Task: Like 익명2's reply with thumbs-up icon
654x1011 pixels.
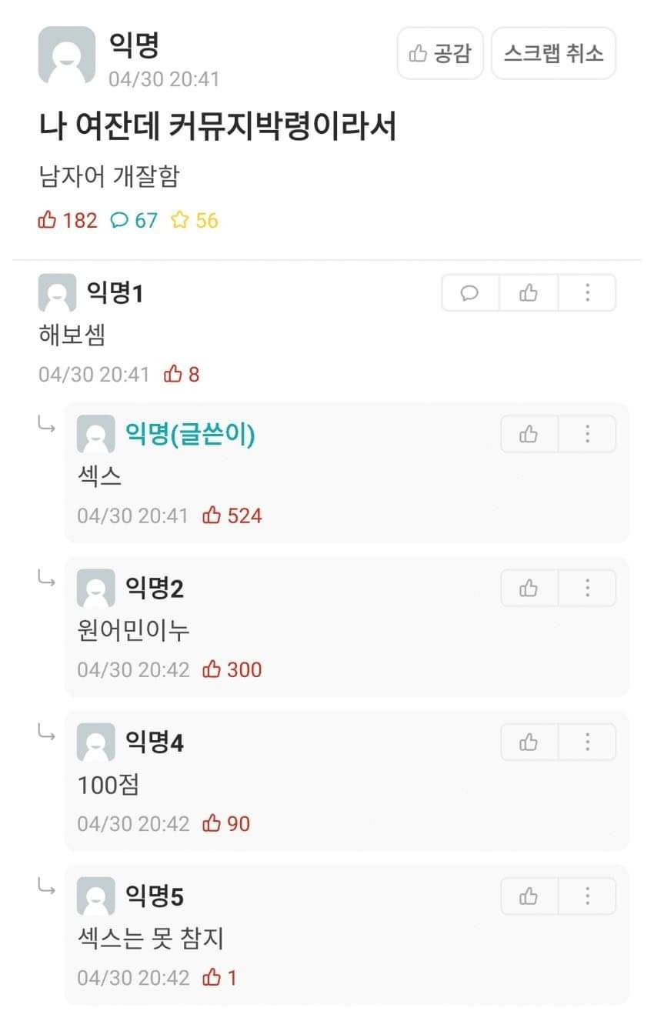Action: 529,589
